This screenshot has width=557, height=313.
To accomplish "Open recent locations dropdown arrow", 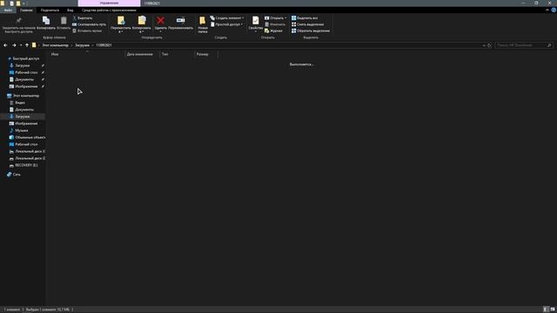I will (21, 45).
